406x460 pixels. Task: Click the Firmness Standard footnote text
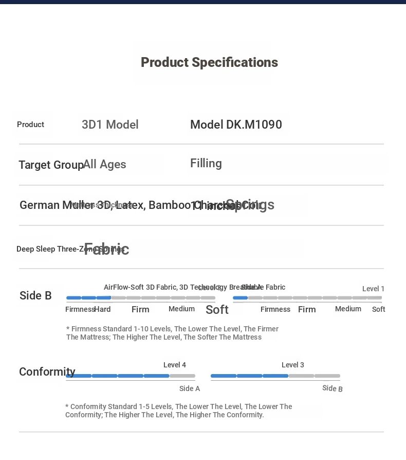click(172, 333)
